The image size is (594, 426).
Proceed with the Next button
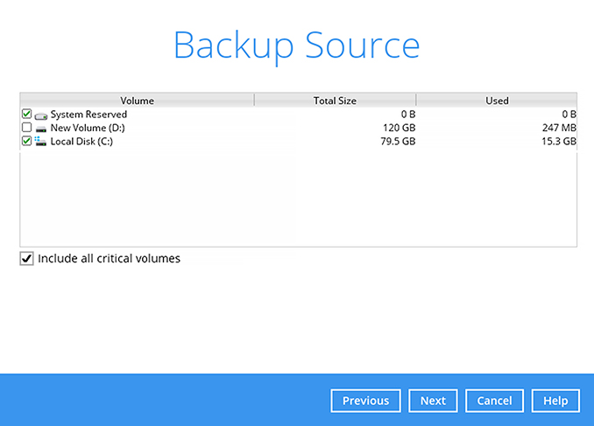tap(433, 401)
